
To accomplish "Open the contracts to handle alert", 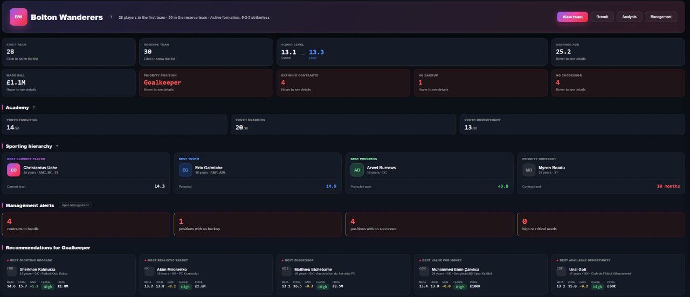I will [86, 224].
